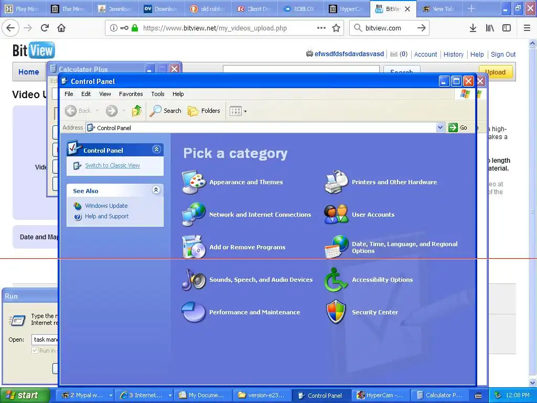Open Network and Internet Connections icon
The image size is (537, 403).
(x=194, y=215)
